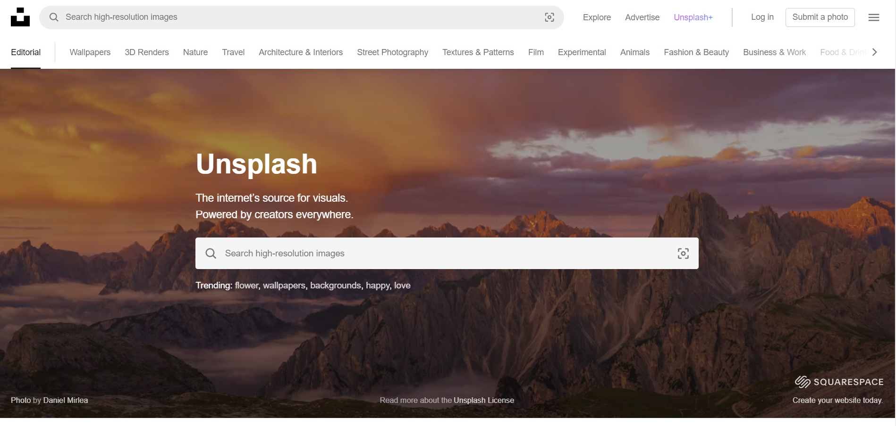The width and height of the screenshot is (896, 426).
Task: Switch to the Nature category
Action: [x=195, y=52]
